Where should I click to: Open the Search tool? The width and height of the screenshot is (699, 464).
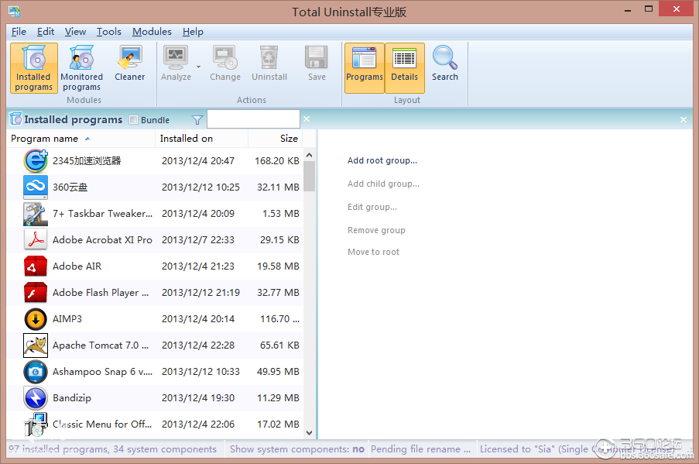445,64
